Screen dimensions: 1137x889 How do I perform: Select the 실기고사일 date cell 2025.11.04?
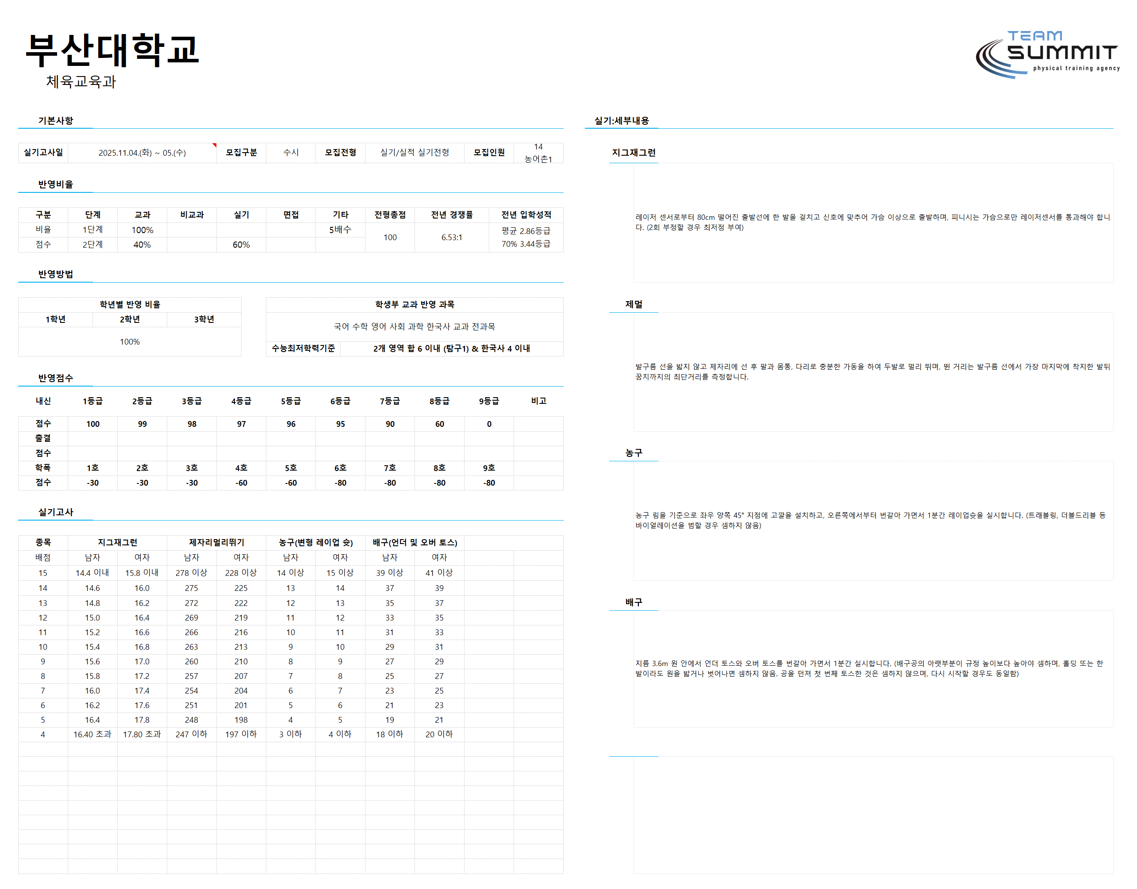point(142,153)
